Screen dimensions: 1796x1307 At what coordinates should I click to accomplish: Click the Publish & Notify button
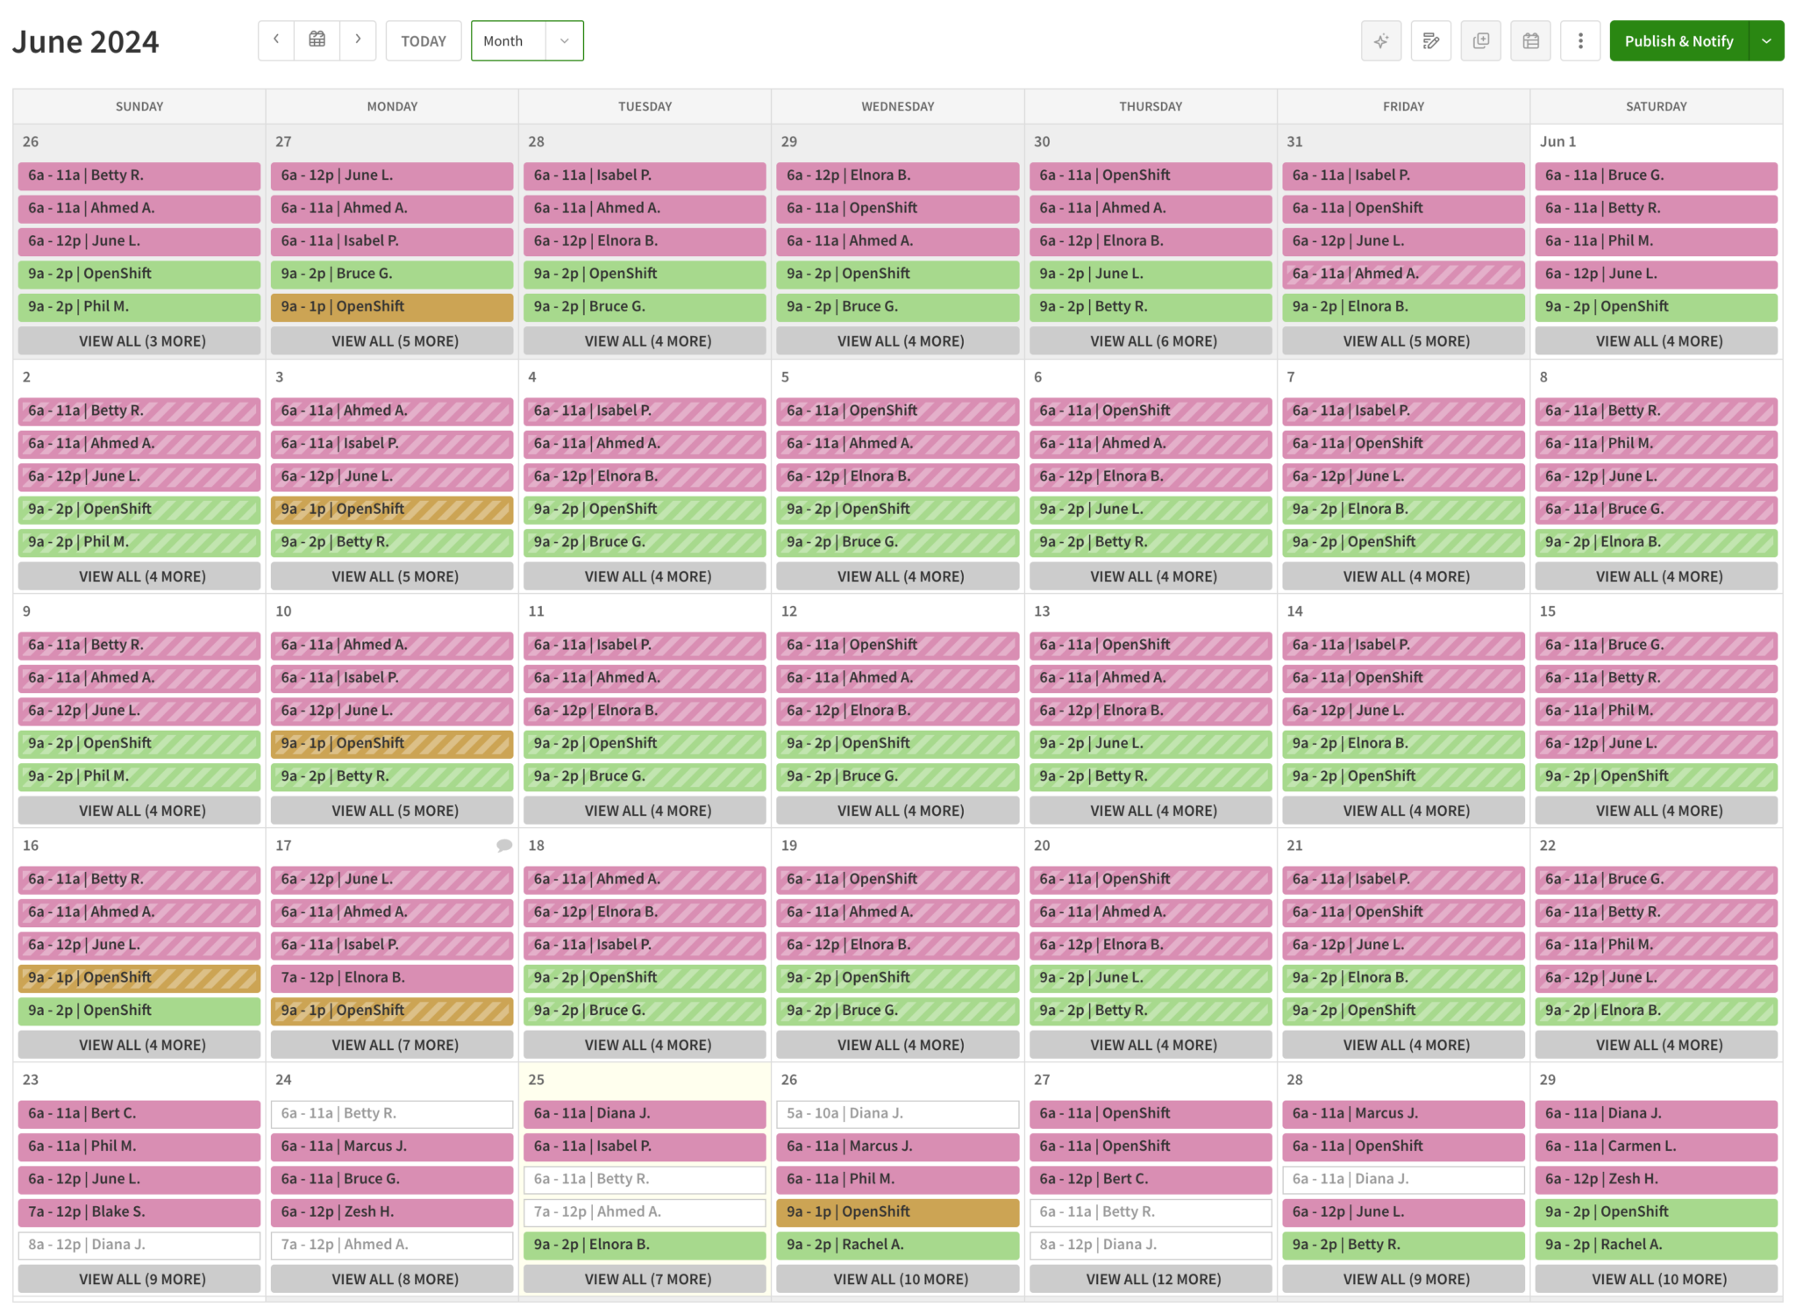(1678, 40)
